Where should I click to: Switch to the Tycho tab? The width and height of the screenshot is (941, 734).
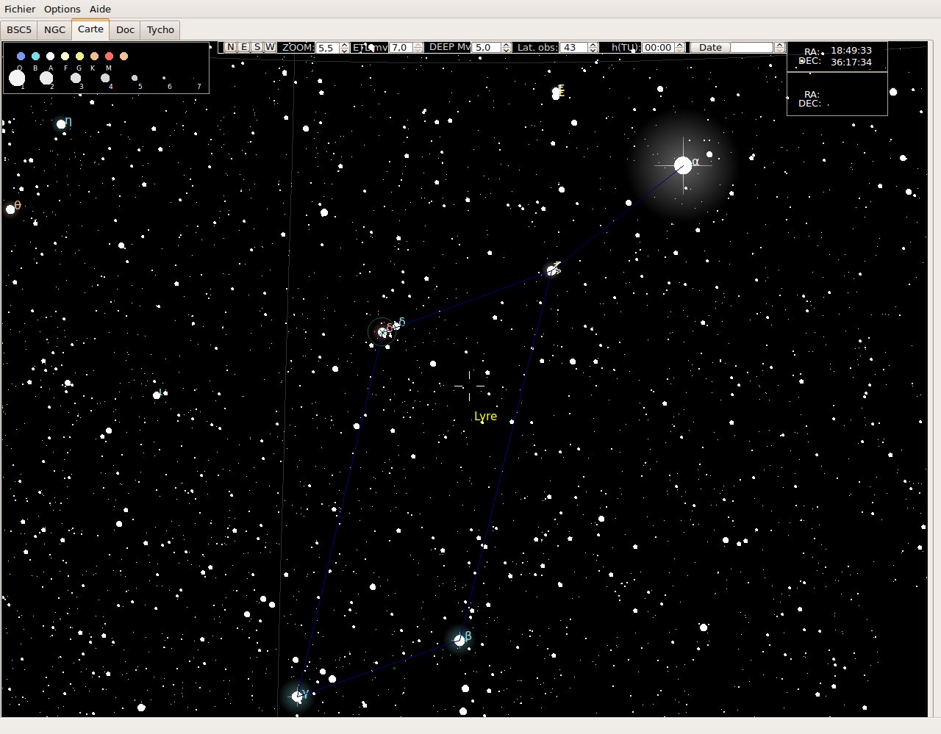pos(160,29)
